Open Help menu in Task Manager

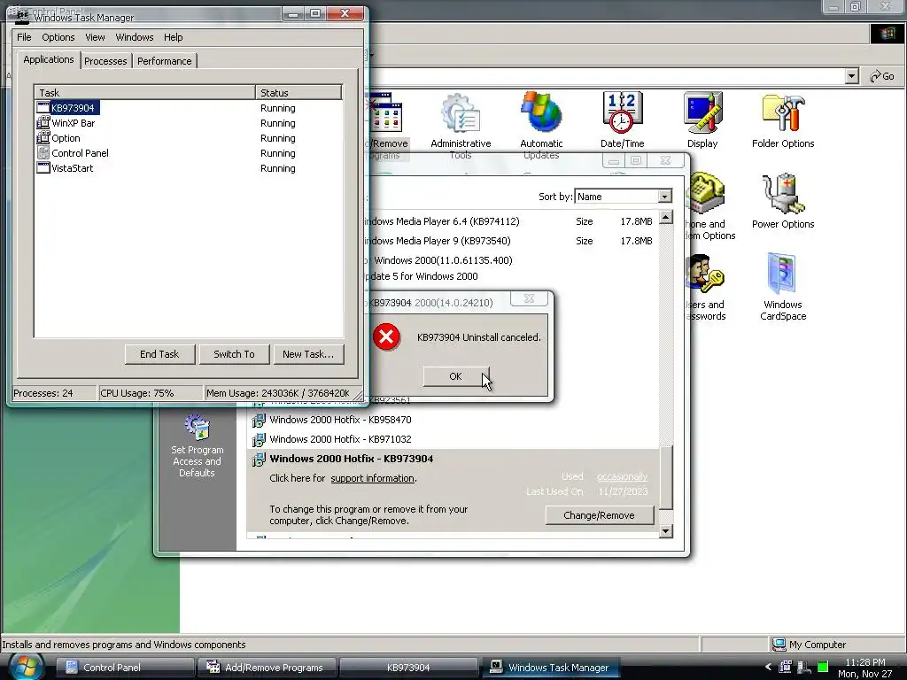(x=173, y=37)
